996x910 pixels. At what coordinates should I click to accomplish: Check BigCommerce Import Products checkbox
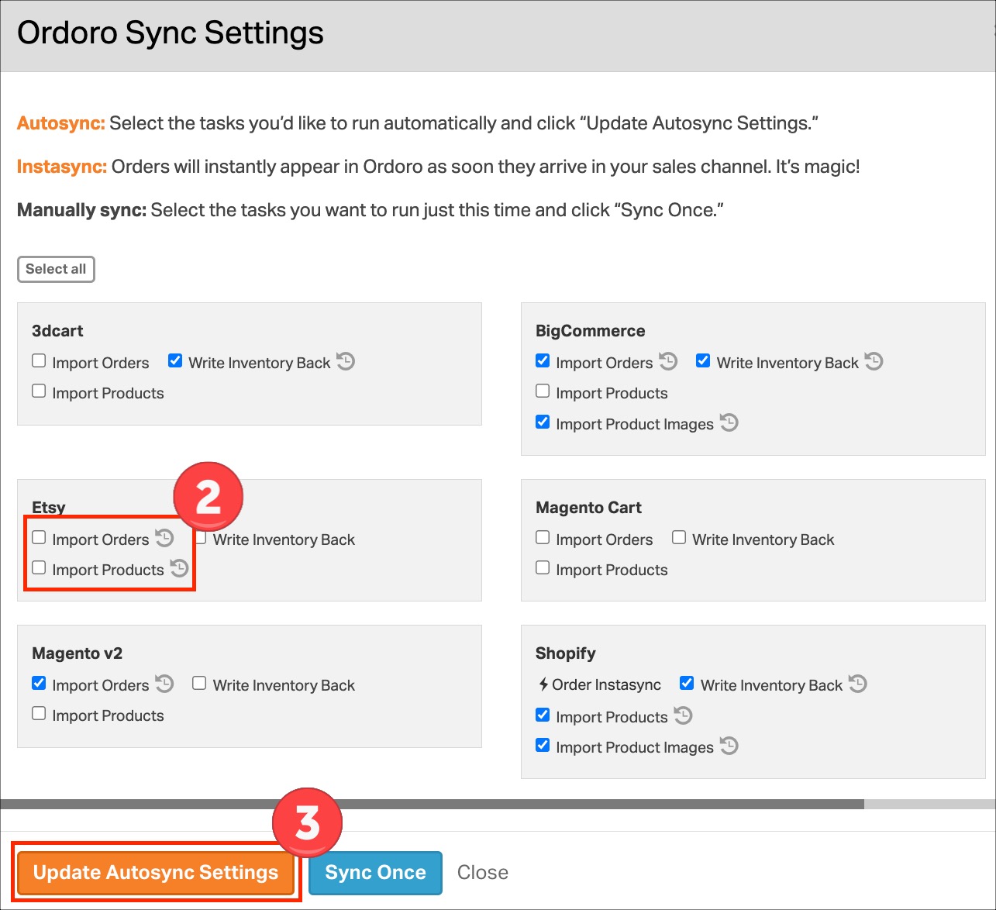[543, 391]
